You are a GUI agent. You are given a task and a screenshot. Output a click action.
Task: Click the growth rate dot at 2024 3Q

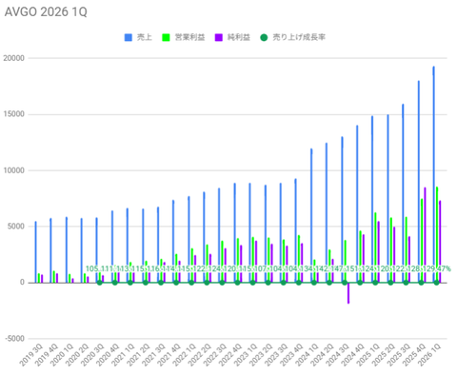345,283
